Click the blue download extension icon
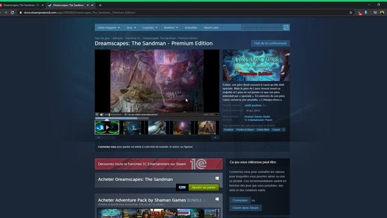This screenshot has width=387, height=218. pos(366,12)
